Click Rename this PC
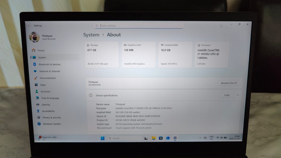The image size is (281, 158). pyautogui.click(x=229, y=83)
